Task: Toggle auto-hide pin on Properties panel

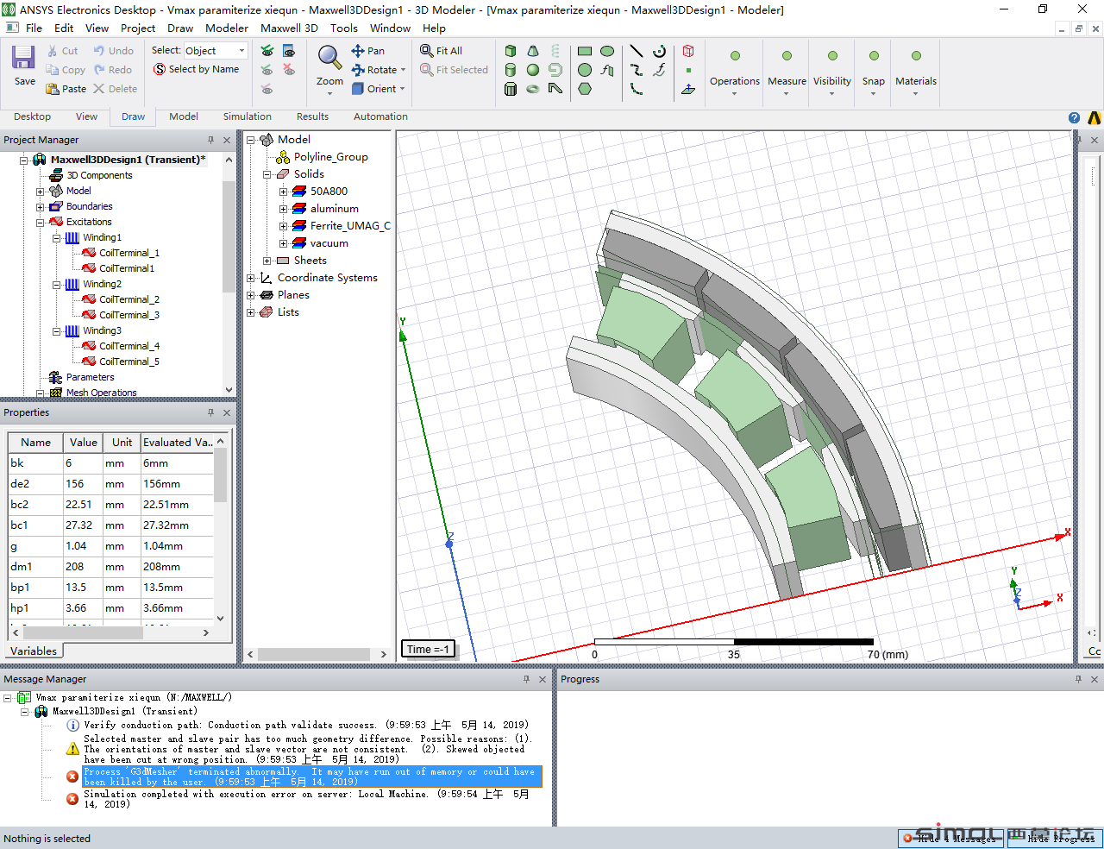Action: [x=210, y=412]
